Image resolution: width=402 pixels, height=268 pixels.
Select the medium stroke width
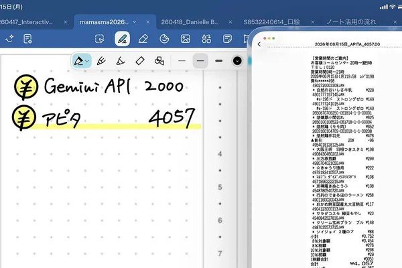(200, 61)
